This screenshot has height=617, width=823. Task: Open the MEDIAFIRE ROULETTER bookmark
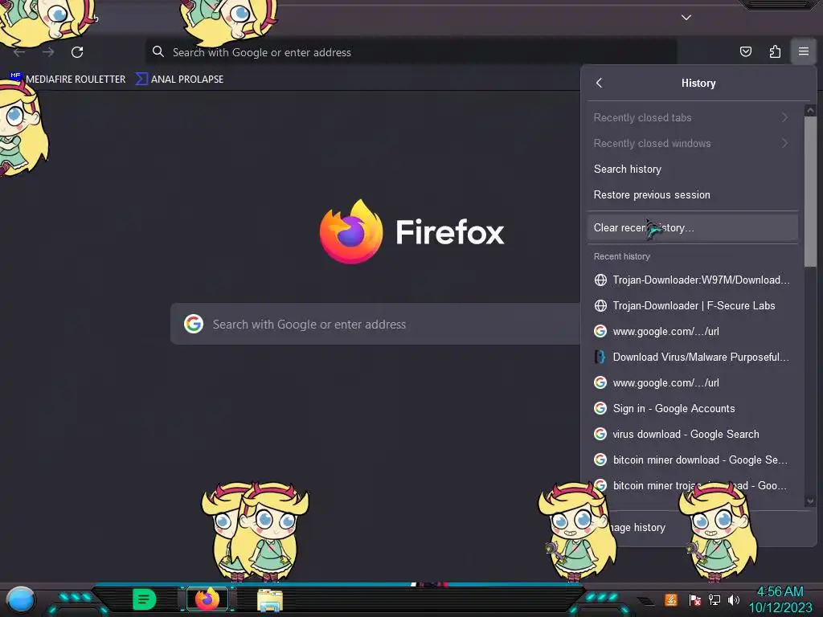tap(68, 80)
